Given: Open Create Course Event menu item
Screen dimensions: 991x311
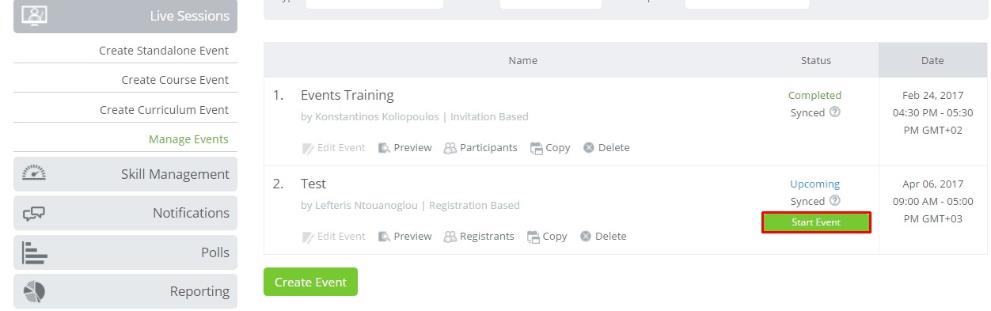Looking at the screenshot, I should pos(175,80).
